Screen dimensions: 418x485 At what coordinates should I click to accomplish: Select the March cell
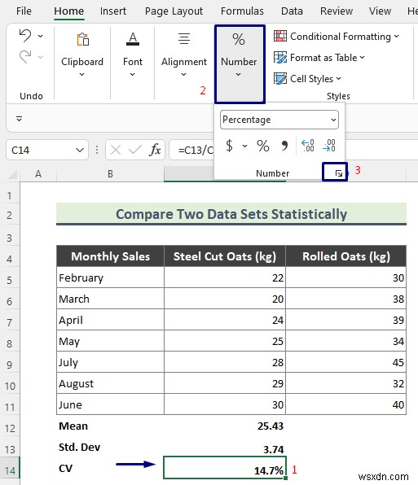pyautogui.click(x=110, y=299)
